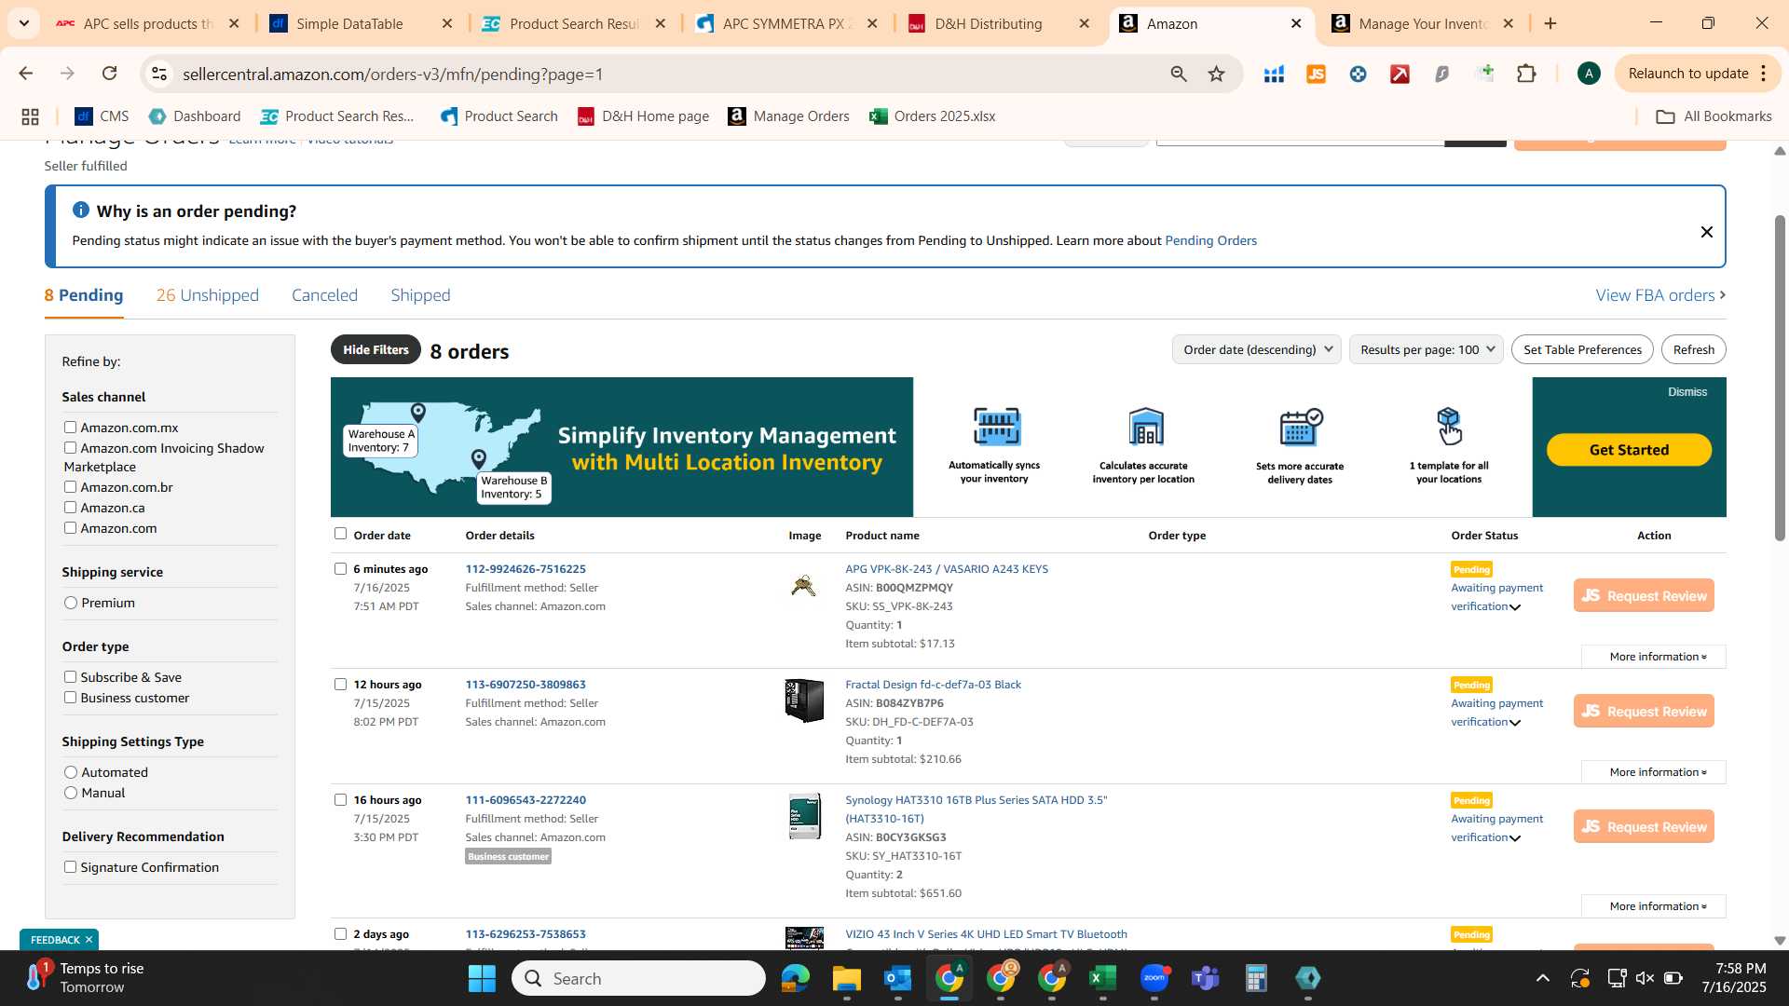1789x1006 pixels.
Task: Select order 112-9924626-7516225 checkbox
Action: pos(340,568)
